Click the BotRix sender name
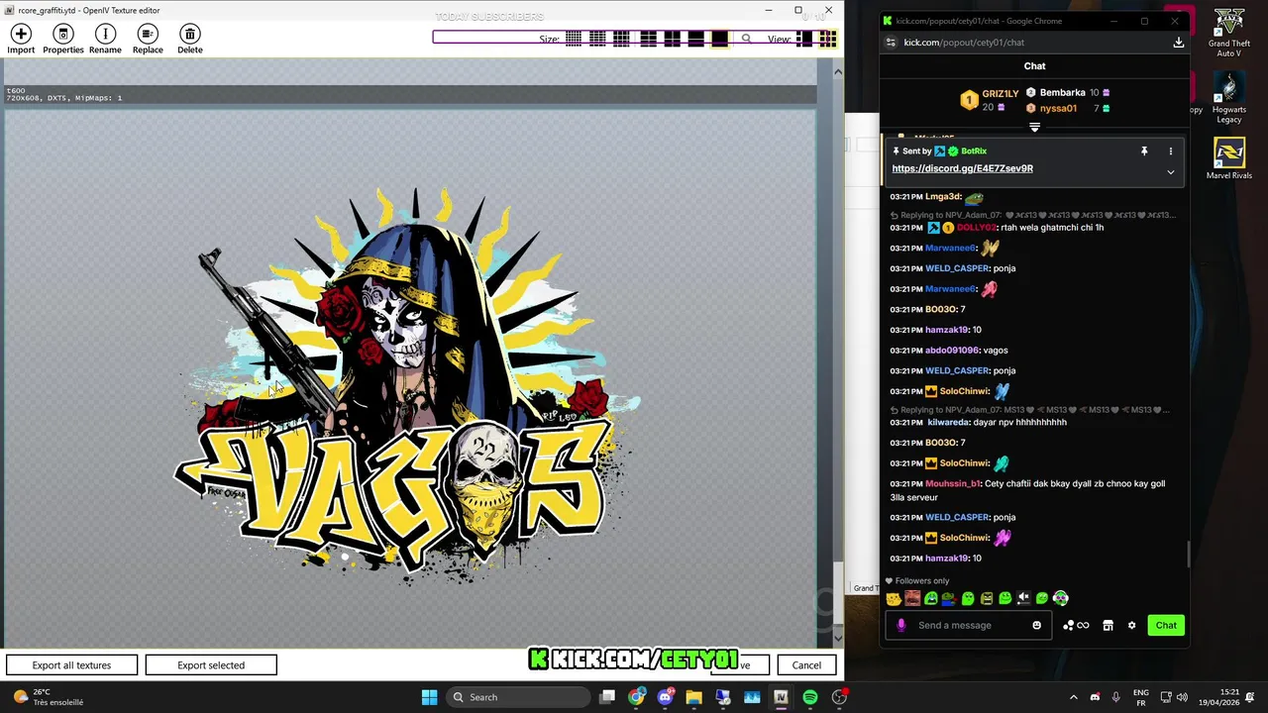Image resolution: width=1268 pixels, height=713 pixels. [x=974, y=152]
